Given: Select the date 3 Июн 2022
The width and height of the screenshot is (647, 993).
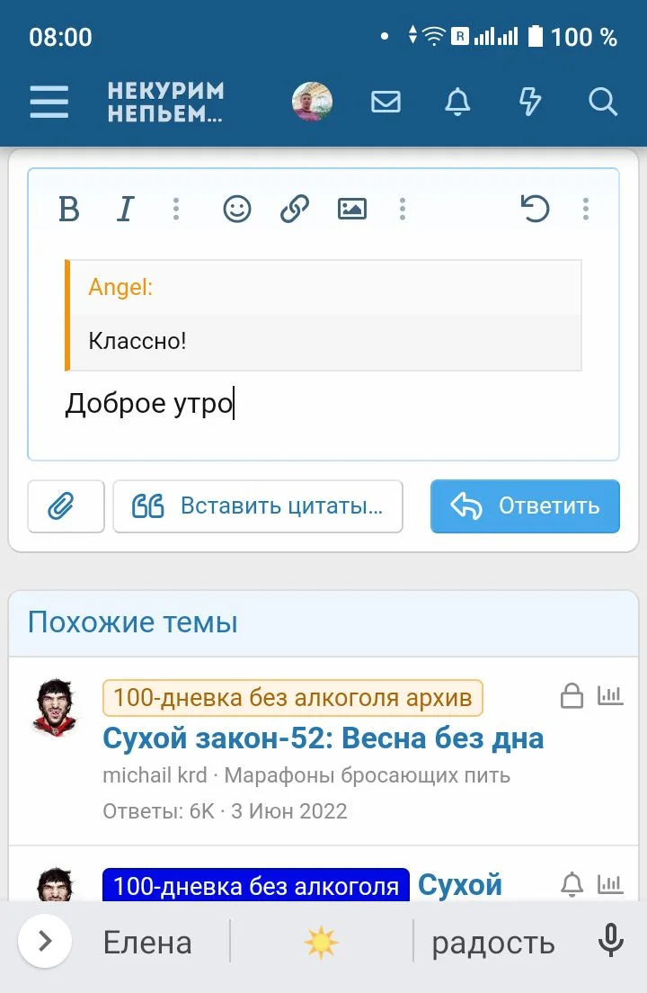Looking at the screenshot, I should [289, 811].
